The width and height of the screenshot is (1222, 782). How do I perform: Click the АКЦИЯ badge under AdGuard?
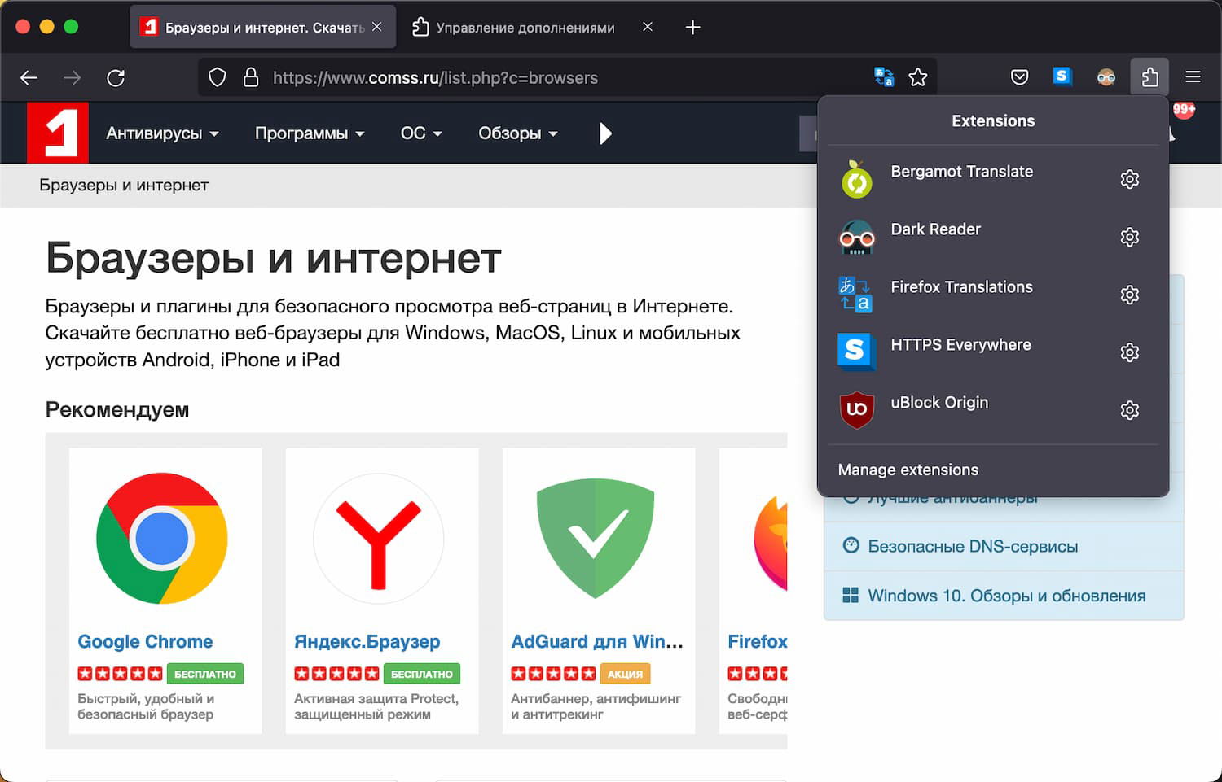(625, 674)
